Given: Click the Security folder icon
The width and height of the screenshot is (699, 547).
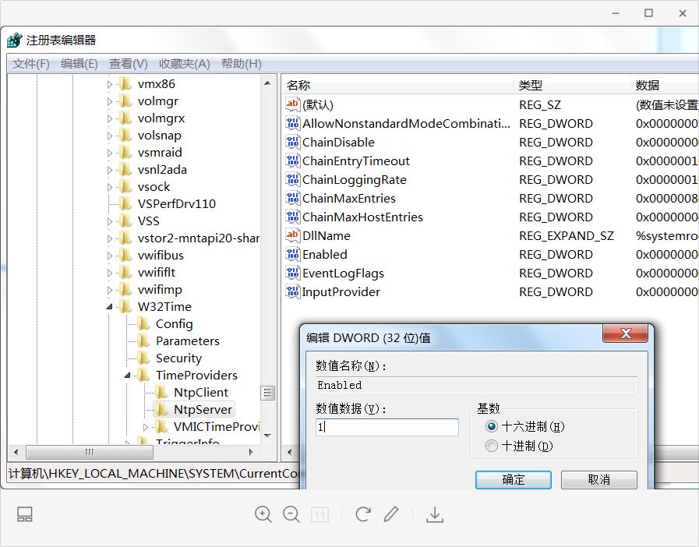Looking at the screenshot, I should (x=144, y=358).
